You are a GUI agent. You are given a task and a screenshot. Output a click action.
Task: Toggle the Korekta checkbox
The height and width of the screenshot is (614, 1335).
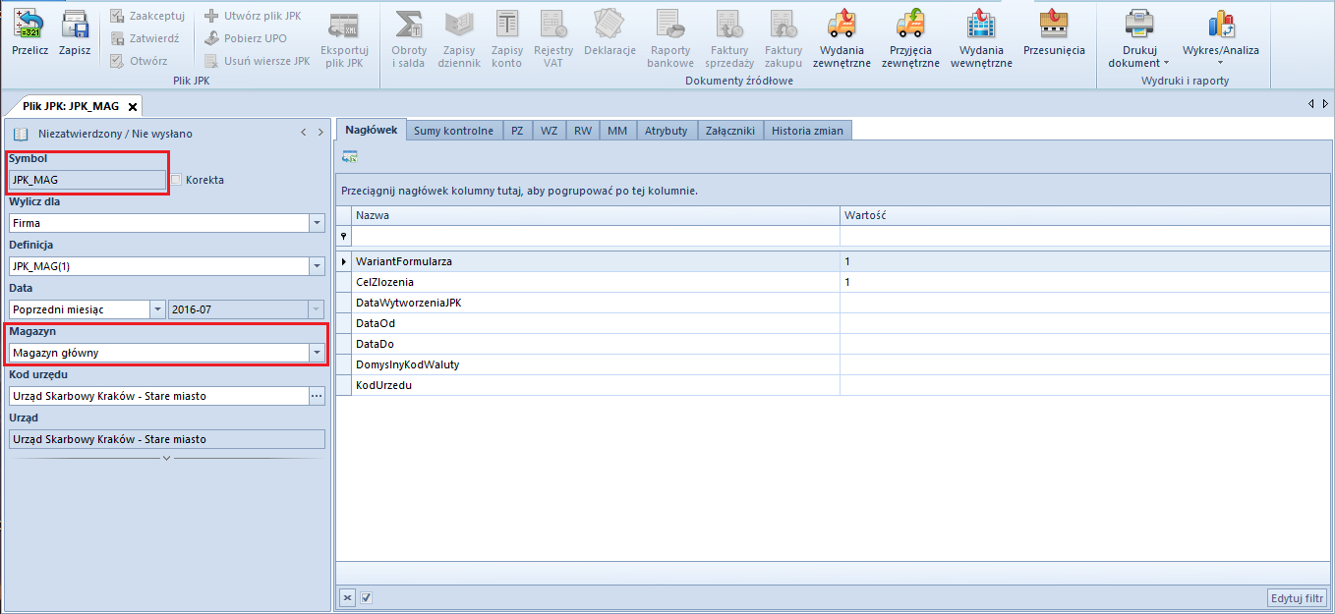tap(176, 180)
